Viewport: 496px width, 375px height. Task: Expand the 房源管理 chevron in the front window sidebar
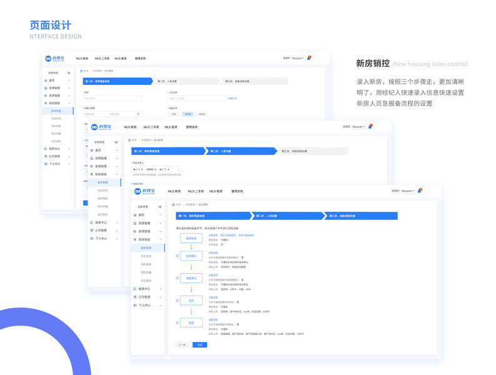160,223
